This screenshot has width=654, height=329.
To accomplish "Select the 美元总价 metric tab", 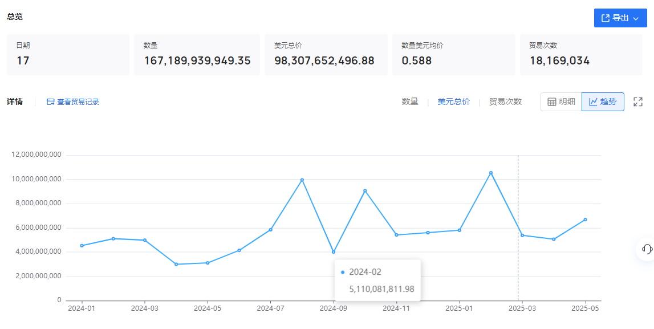I will pyautogui.click(x=454, y=101).
